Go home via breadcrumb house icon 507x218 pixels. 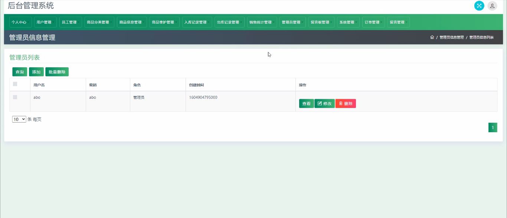(432, 38)
